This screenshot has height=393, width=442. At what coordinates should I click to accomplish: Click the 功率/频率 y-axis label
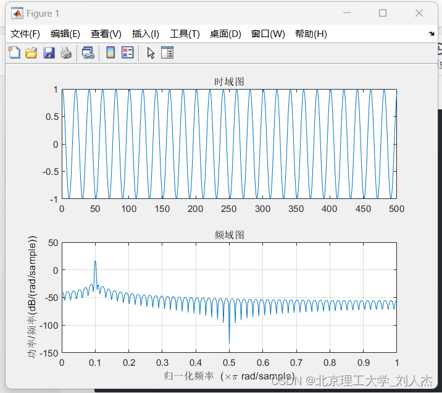pos(32,297)
